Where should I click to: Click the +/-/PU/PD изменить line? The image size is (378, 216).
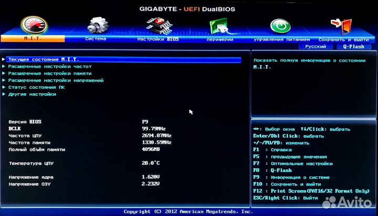(281, 143)
